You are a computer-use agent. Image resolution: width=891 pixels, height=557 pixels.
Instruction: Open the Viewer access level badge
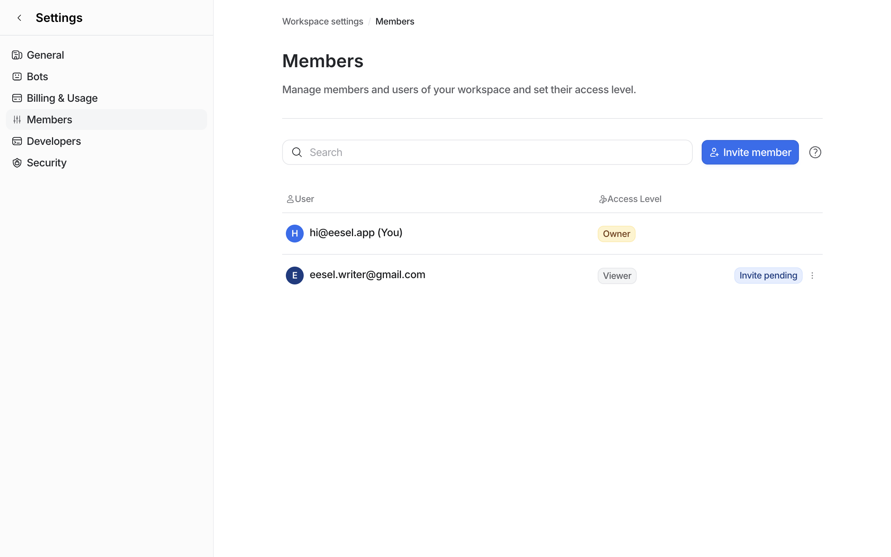[617, 276]
